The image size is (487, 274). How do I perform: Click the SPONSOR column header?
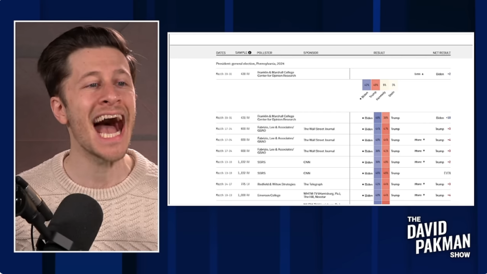tap(311, 53)
